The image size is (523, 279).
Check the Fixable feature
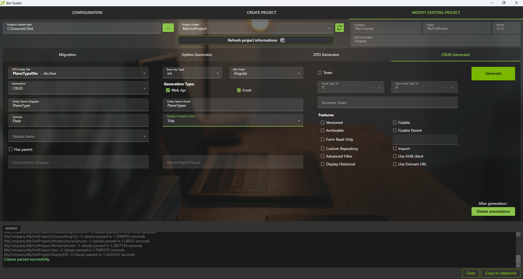(x=395, y=123)
